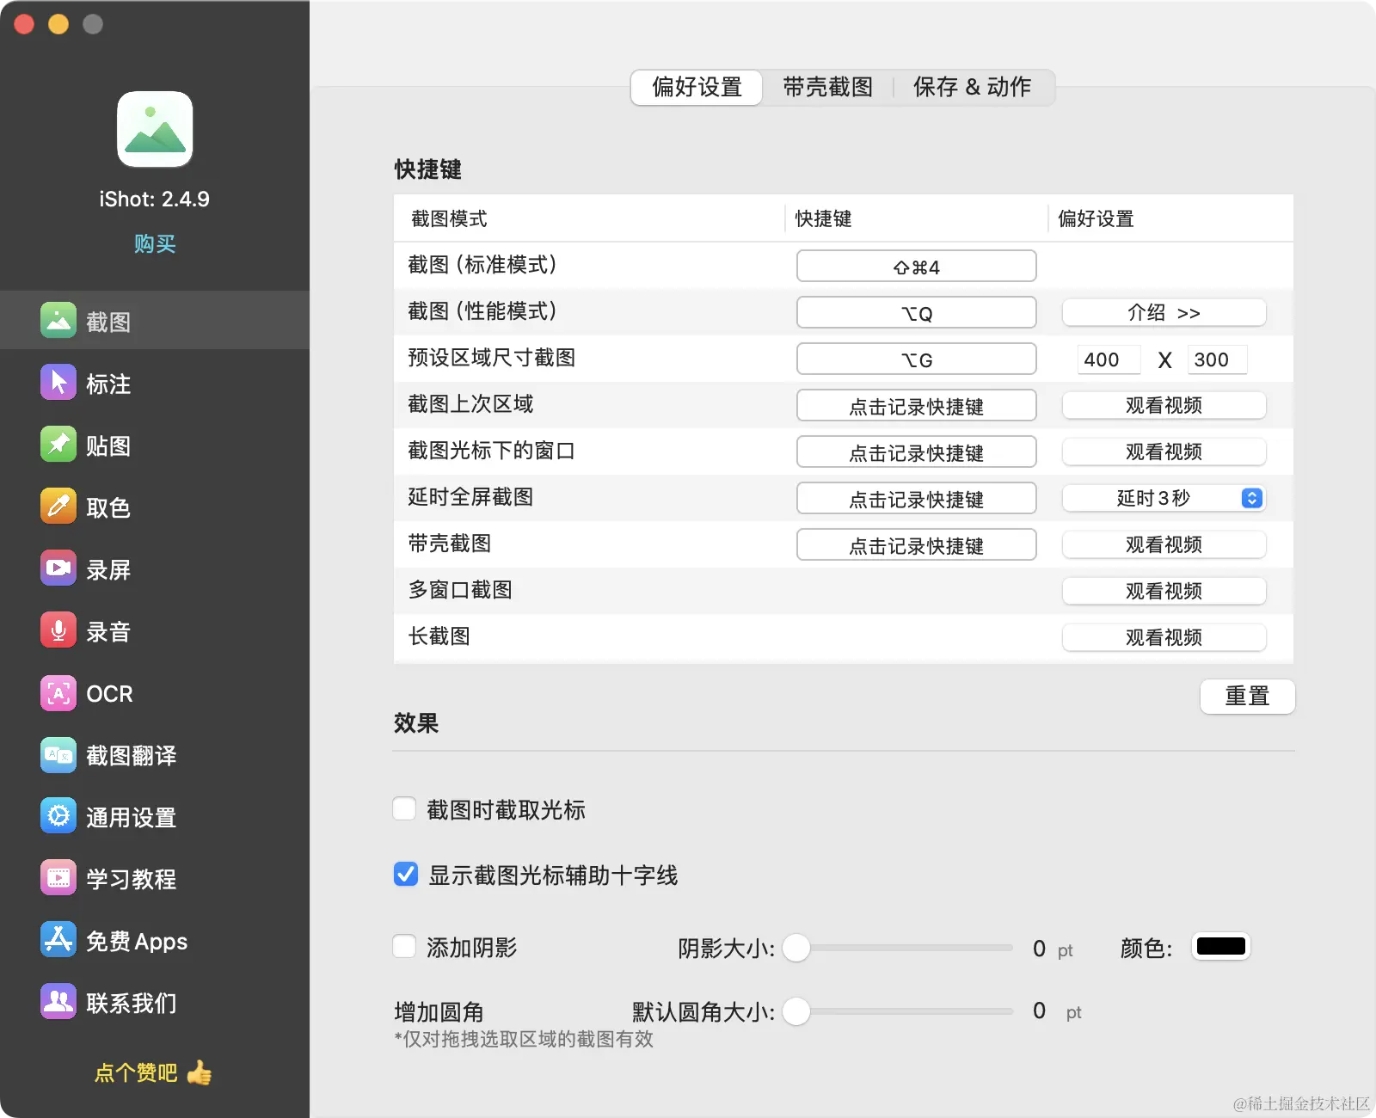This screenshot has width=1376, height=1118.
Task: Click the ⌥Q shortcut field for 性能模式
Action: [917, 312]
